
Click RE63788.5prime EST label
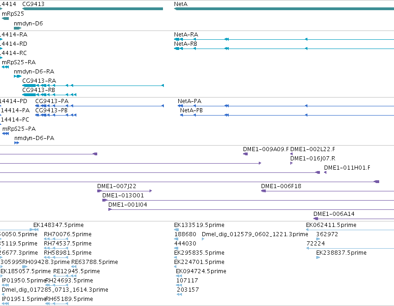click(x=94, y=262)
